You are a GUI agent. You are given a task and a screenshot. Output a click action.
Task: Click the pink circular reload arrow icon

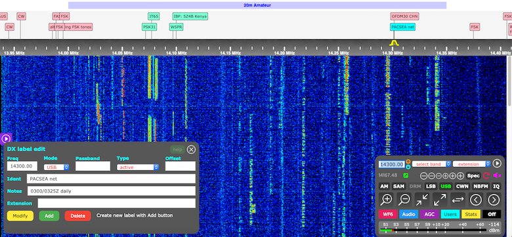(486, 176)
